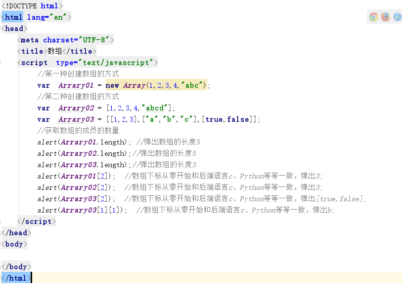Click the closing "</body>" tag

coord(16,267)
